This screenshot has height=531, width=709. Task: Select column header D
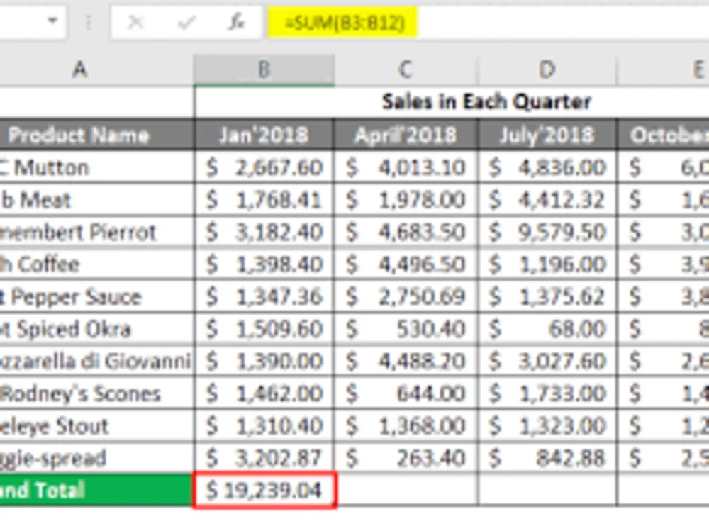coord(547,69)
